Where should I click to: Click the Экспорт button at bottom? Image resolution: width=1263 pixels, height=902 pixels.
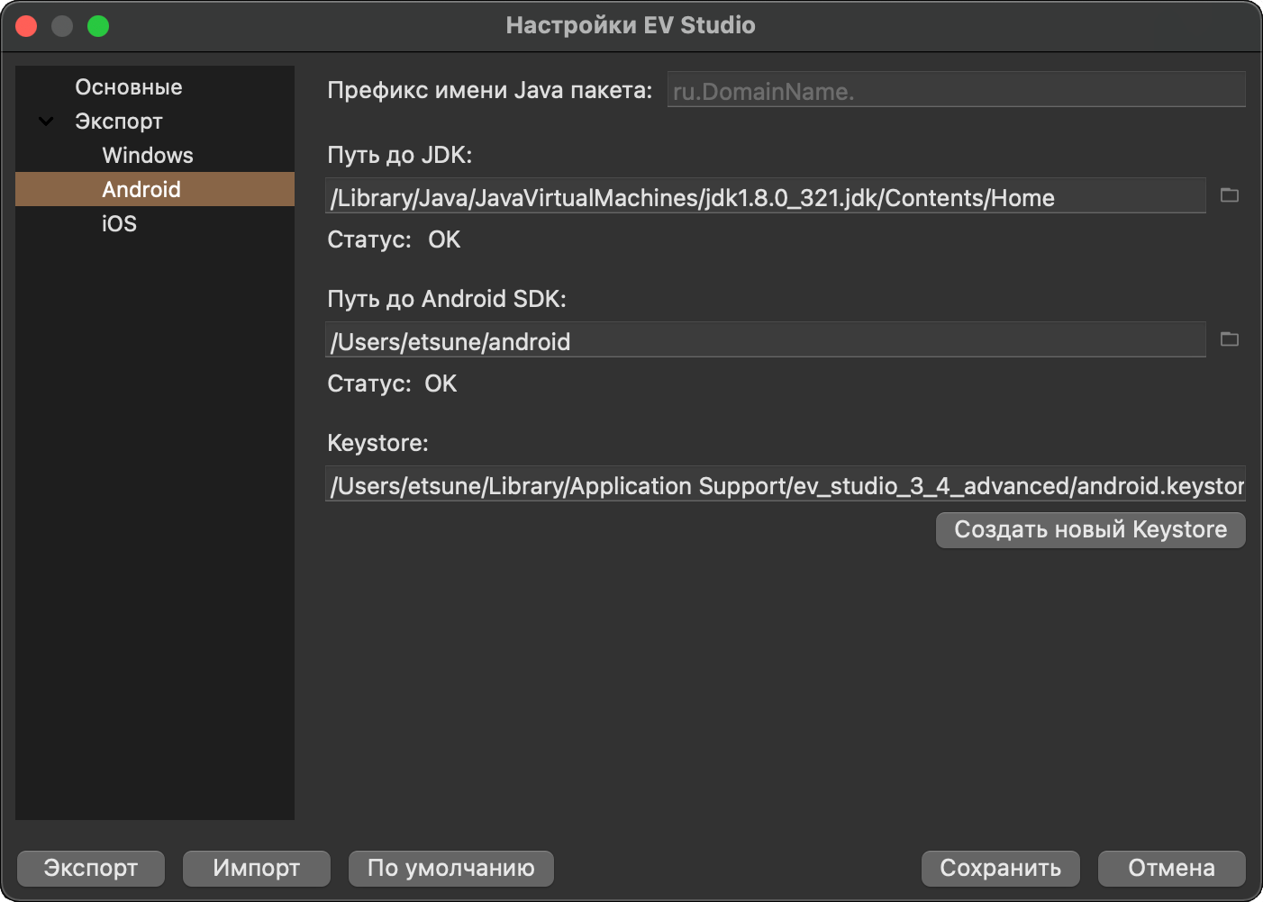tap(90, 868)
